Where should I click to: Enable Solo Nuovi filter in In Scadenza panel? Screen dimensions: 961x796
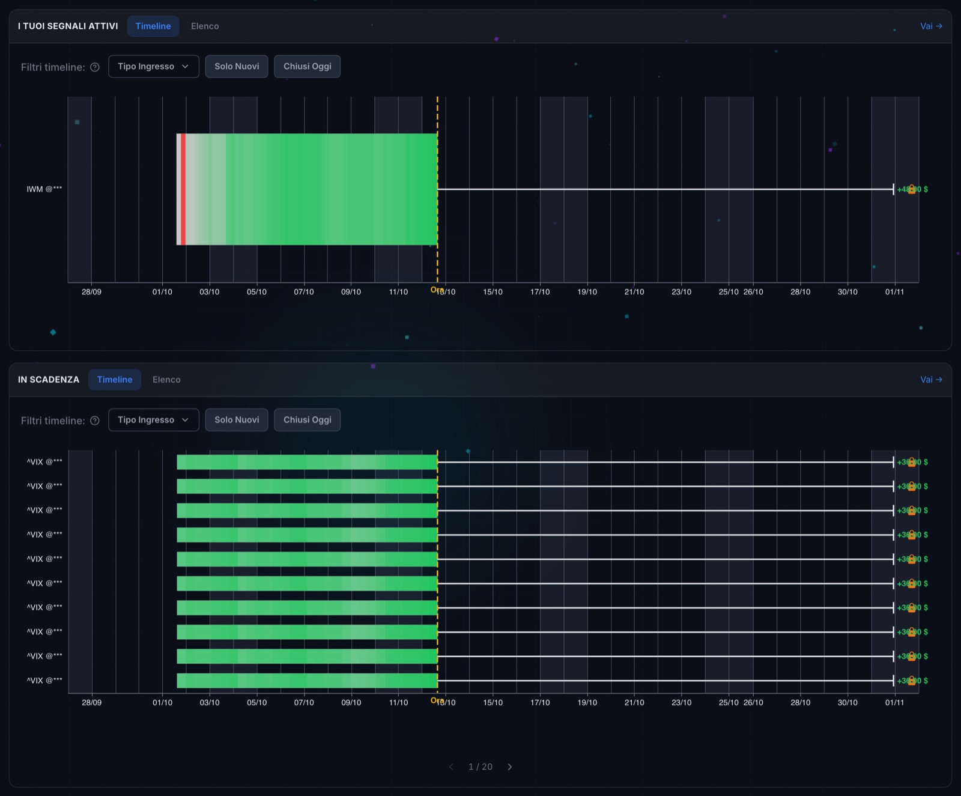pos(237,420)
